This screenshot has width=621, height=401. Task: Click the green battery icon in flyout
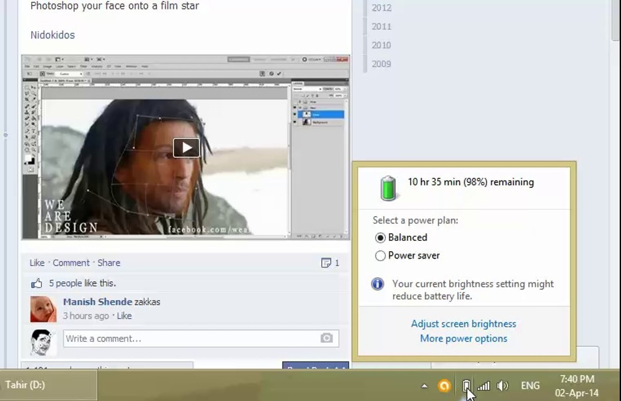coord(388,188)
